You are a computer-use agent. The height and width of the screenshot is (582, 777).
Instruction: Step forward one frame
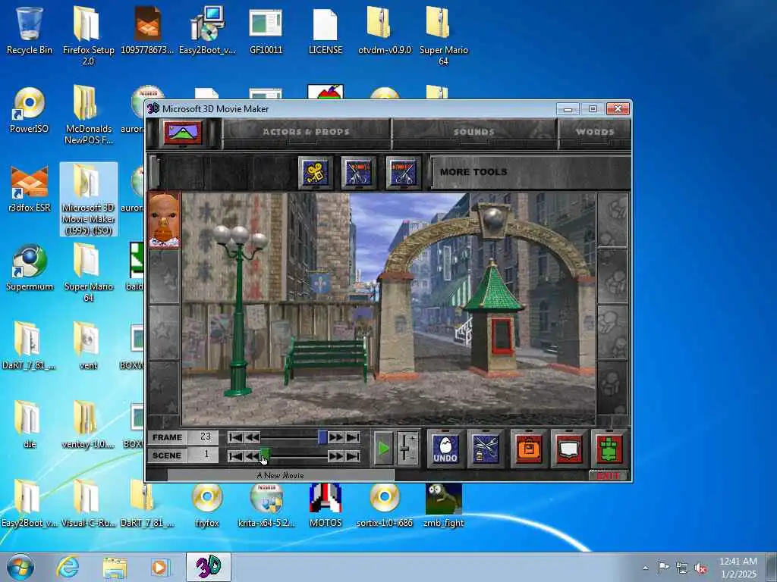pyautogui.click(x=335, y=437)
